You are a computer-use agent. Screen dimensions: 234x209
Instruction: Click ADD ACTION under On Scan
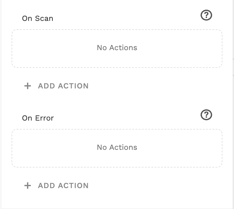(63, 86)
